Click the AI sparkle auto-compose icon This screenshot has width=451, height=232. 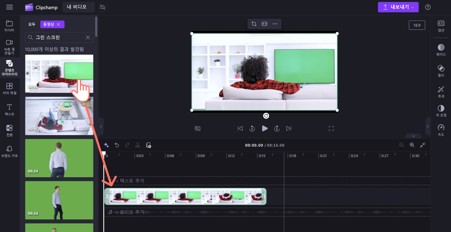point(106,145)
